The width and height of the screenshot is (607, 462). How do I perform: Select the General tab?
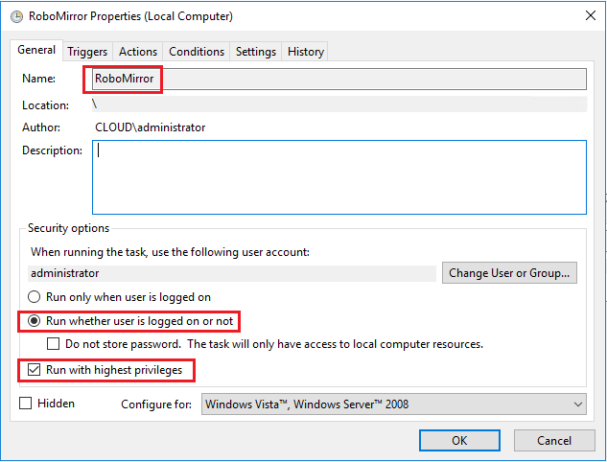(36, 51)
